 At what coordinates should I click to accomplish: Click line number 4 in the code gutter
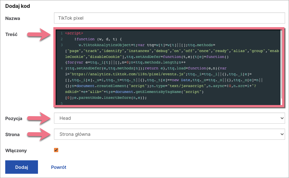(61, 68)
